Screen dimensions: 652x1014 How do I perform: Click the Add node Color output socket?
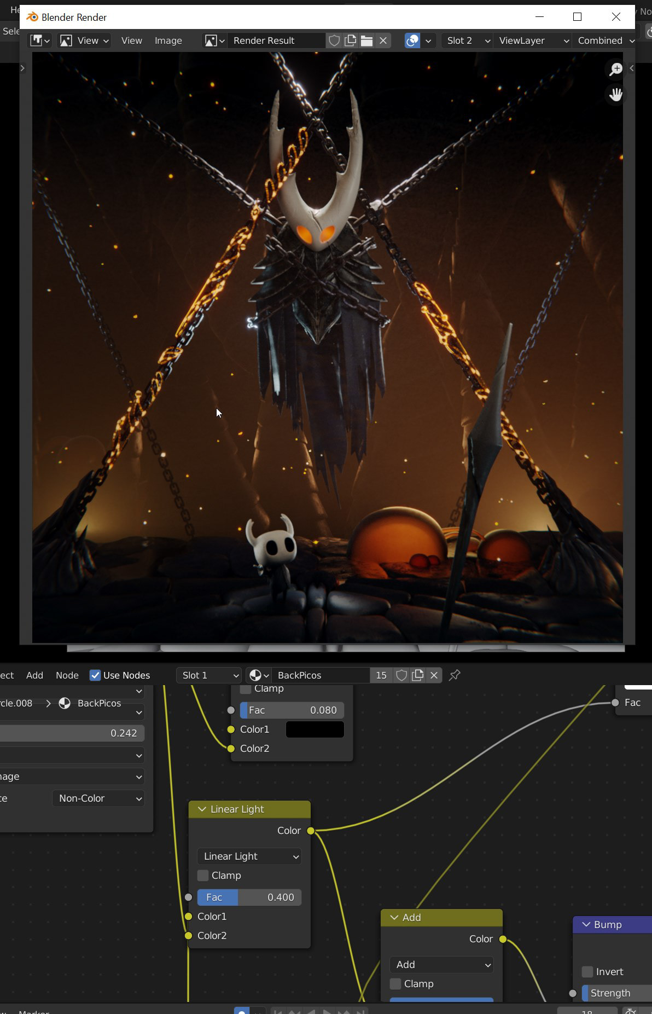coord(503,939)
